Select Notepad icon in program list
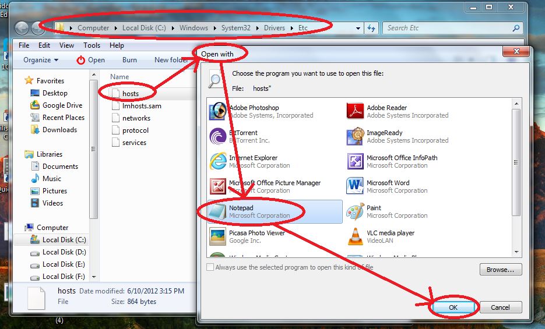Image resolution: width=545 pixels, height=329 pixels. pos(218,211)
